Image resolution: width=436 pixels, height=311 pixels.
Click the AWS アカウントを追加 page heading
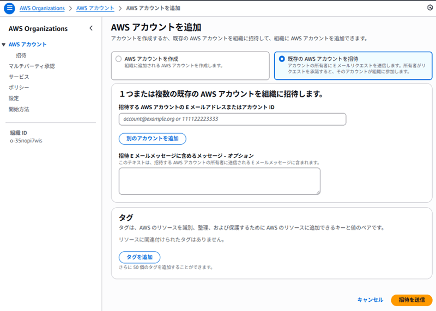(156, 27)
